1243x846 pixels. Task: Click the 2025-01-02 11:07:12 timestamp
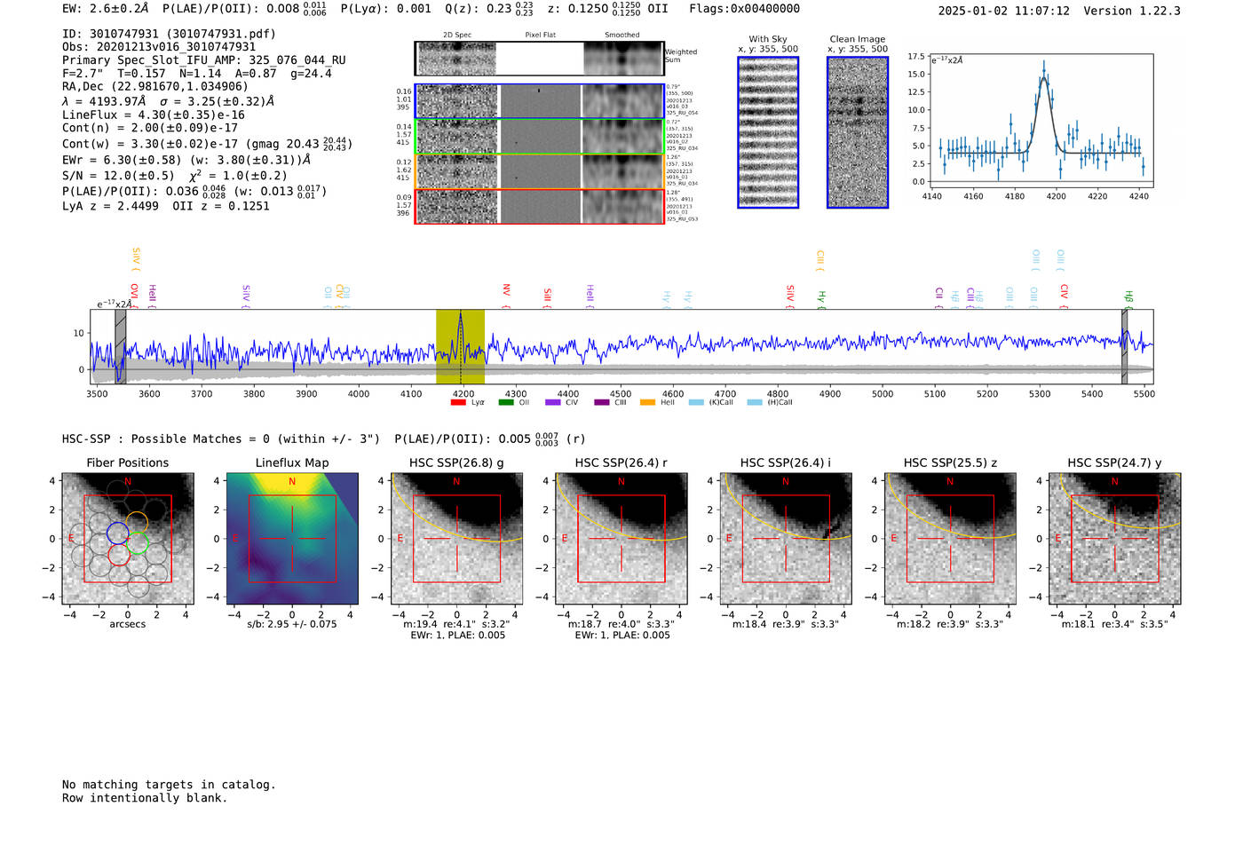1004,11
